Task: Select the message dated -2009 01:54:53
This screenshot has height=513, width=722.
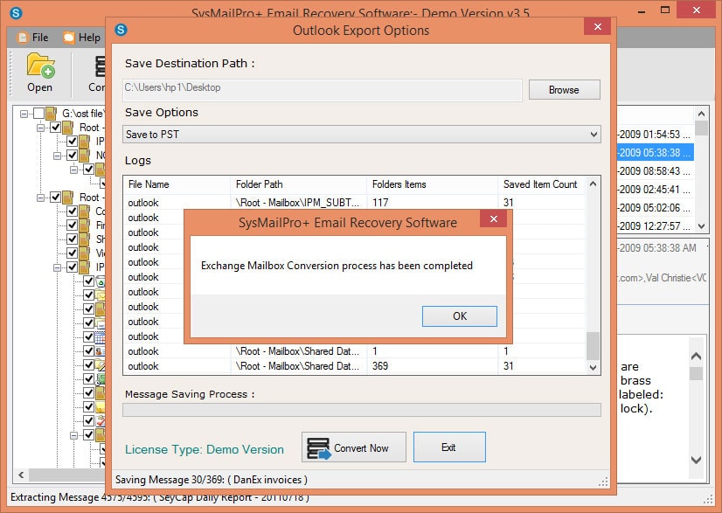Action: coord(655,135)
